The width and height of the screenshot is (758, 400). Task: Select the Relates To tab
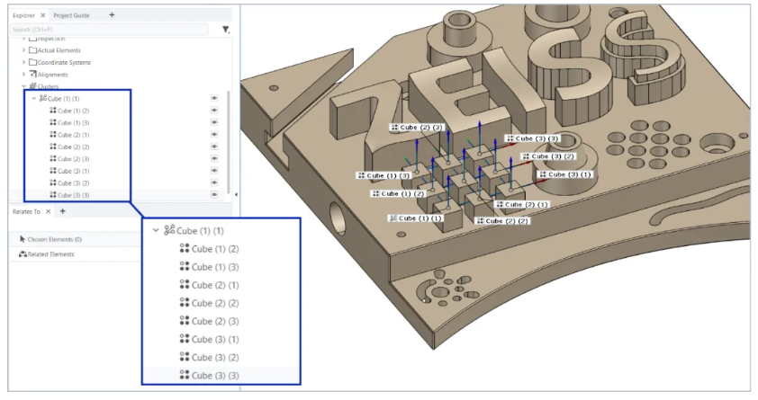tap(27, 212)
